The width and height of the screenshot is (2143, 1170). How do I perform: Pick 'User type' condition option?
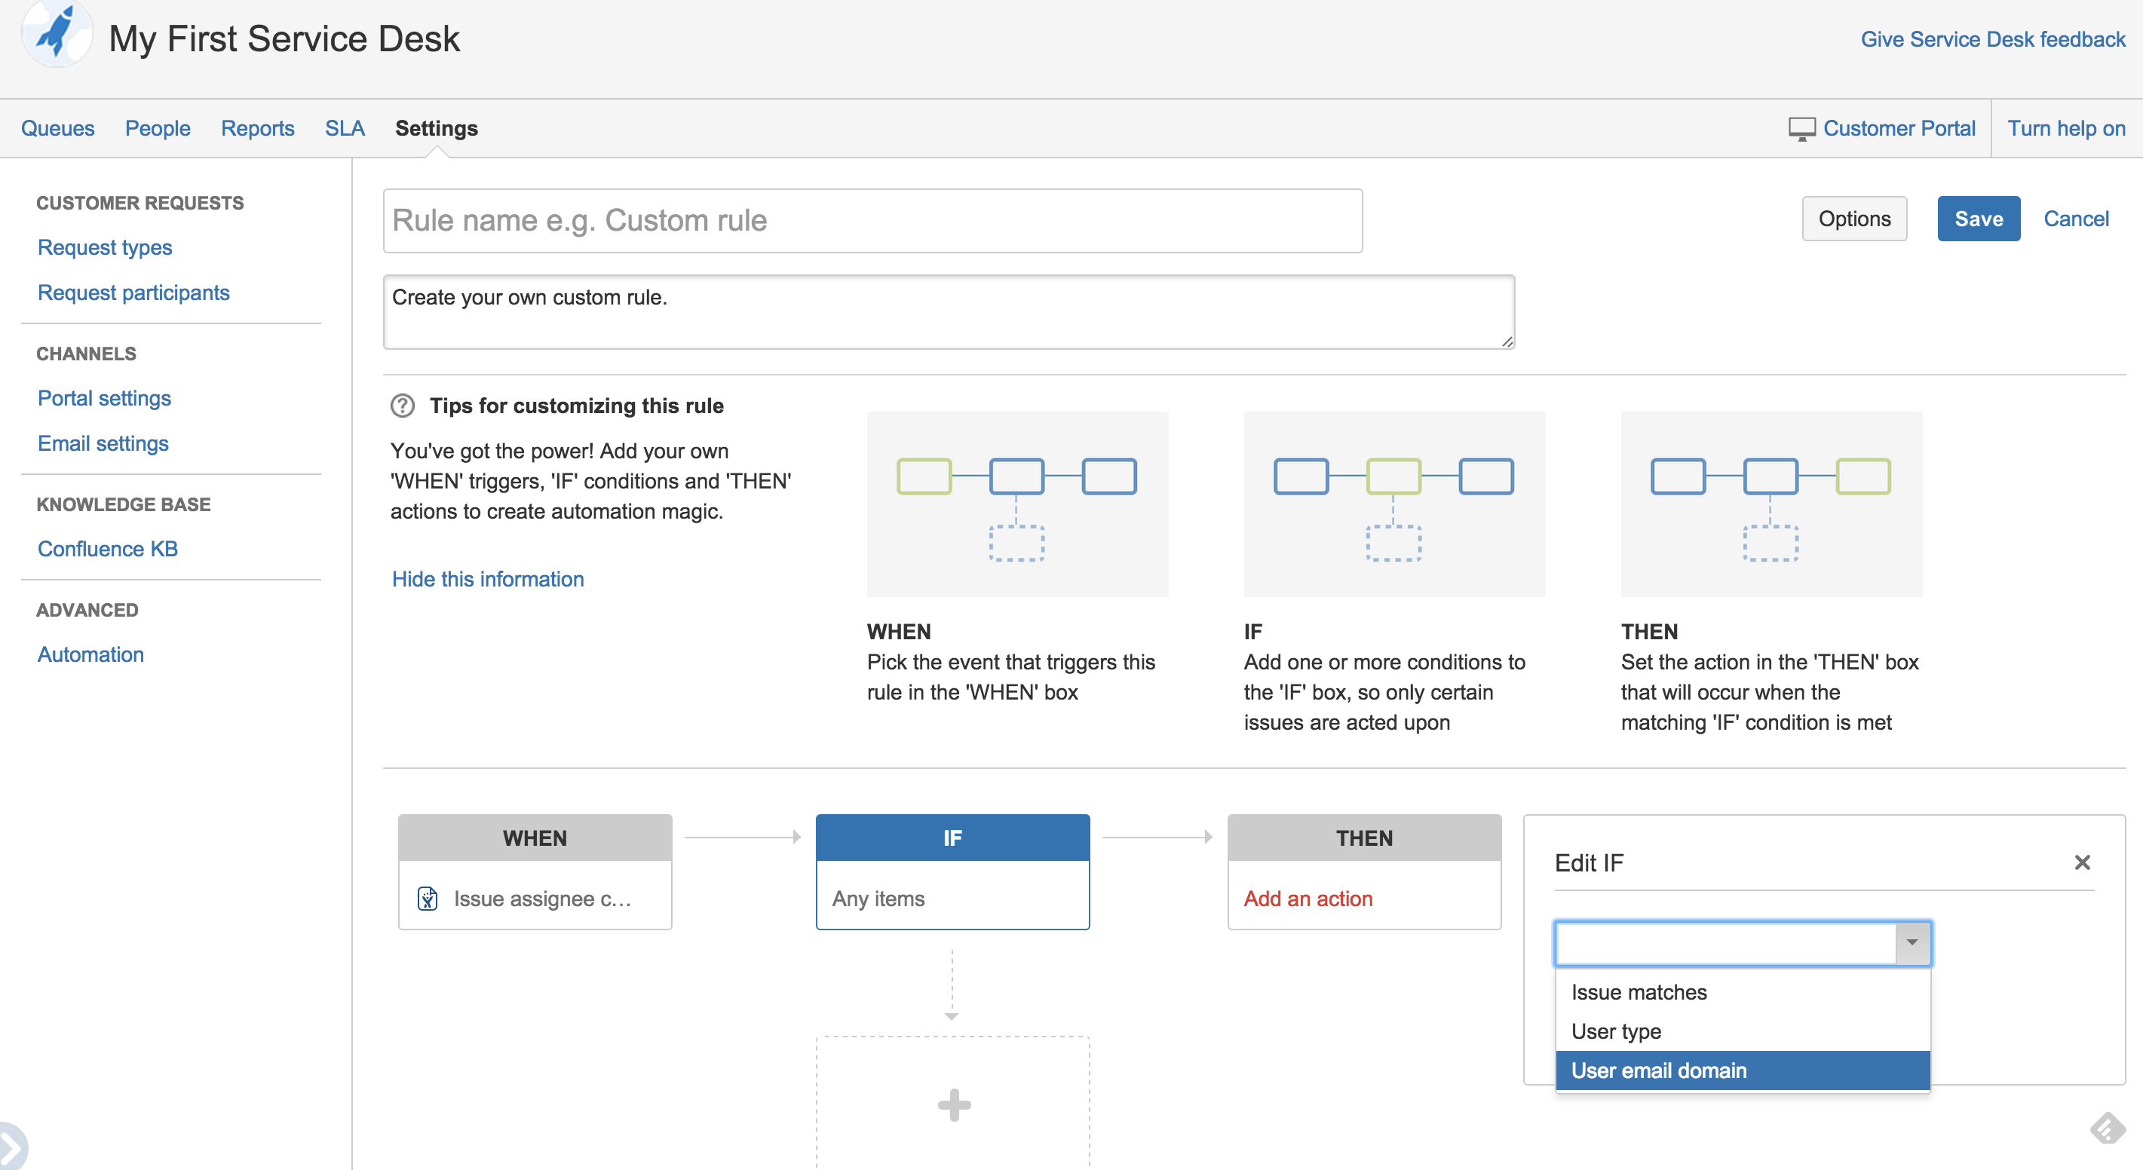(x=1616, y=1031)
